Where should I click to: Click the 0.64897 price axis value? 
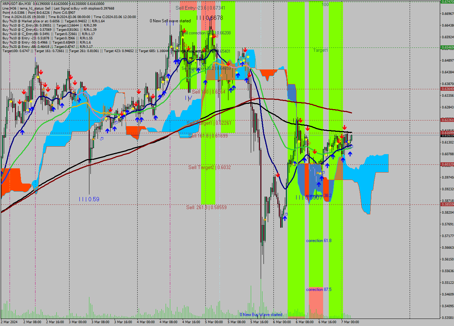point(447,60)
